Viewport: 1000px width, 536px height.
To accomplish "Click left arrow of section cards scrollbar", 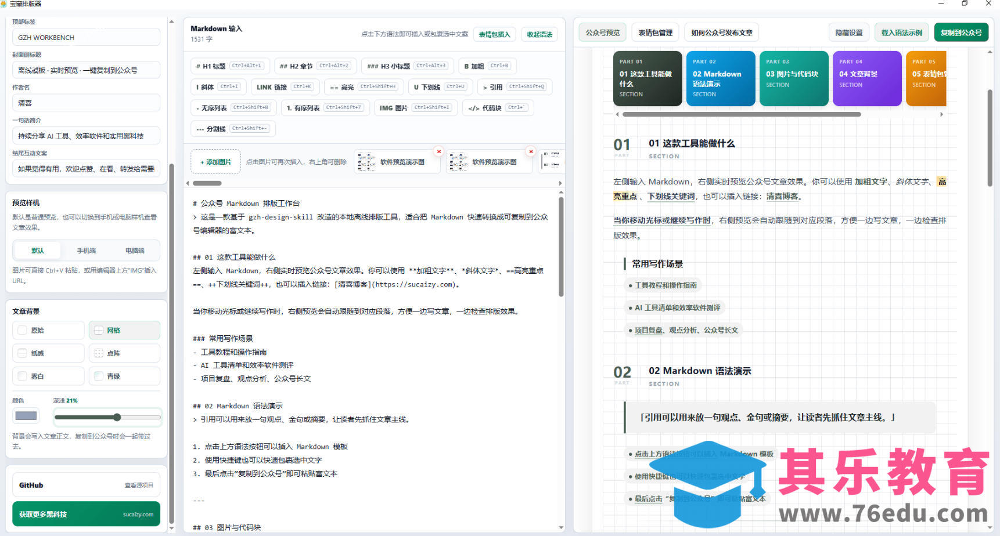I will click(x=617, y=114).
